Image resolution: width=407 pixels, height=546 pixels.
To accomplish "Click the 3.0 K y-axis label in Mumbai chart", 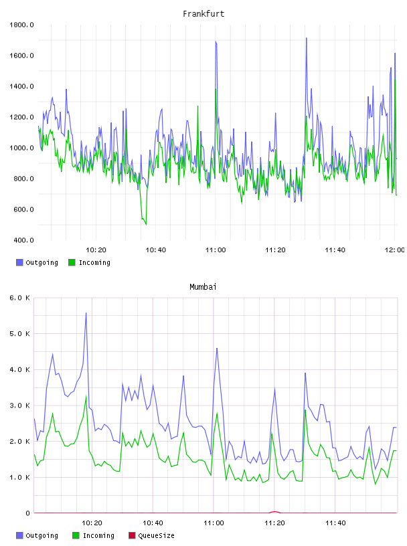I will pos(19,405).
